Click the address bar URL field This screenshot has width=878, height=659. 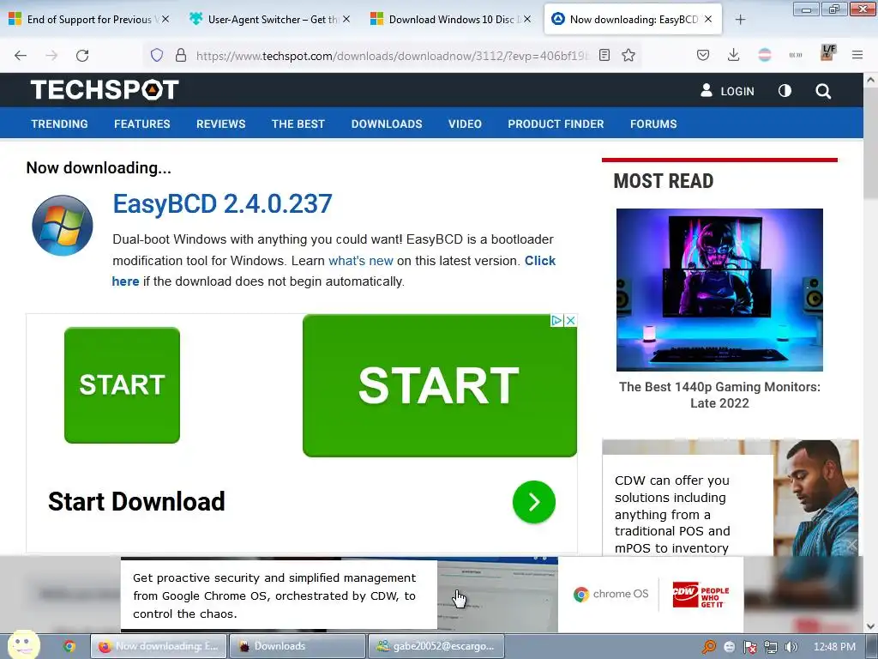[392, 55]
